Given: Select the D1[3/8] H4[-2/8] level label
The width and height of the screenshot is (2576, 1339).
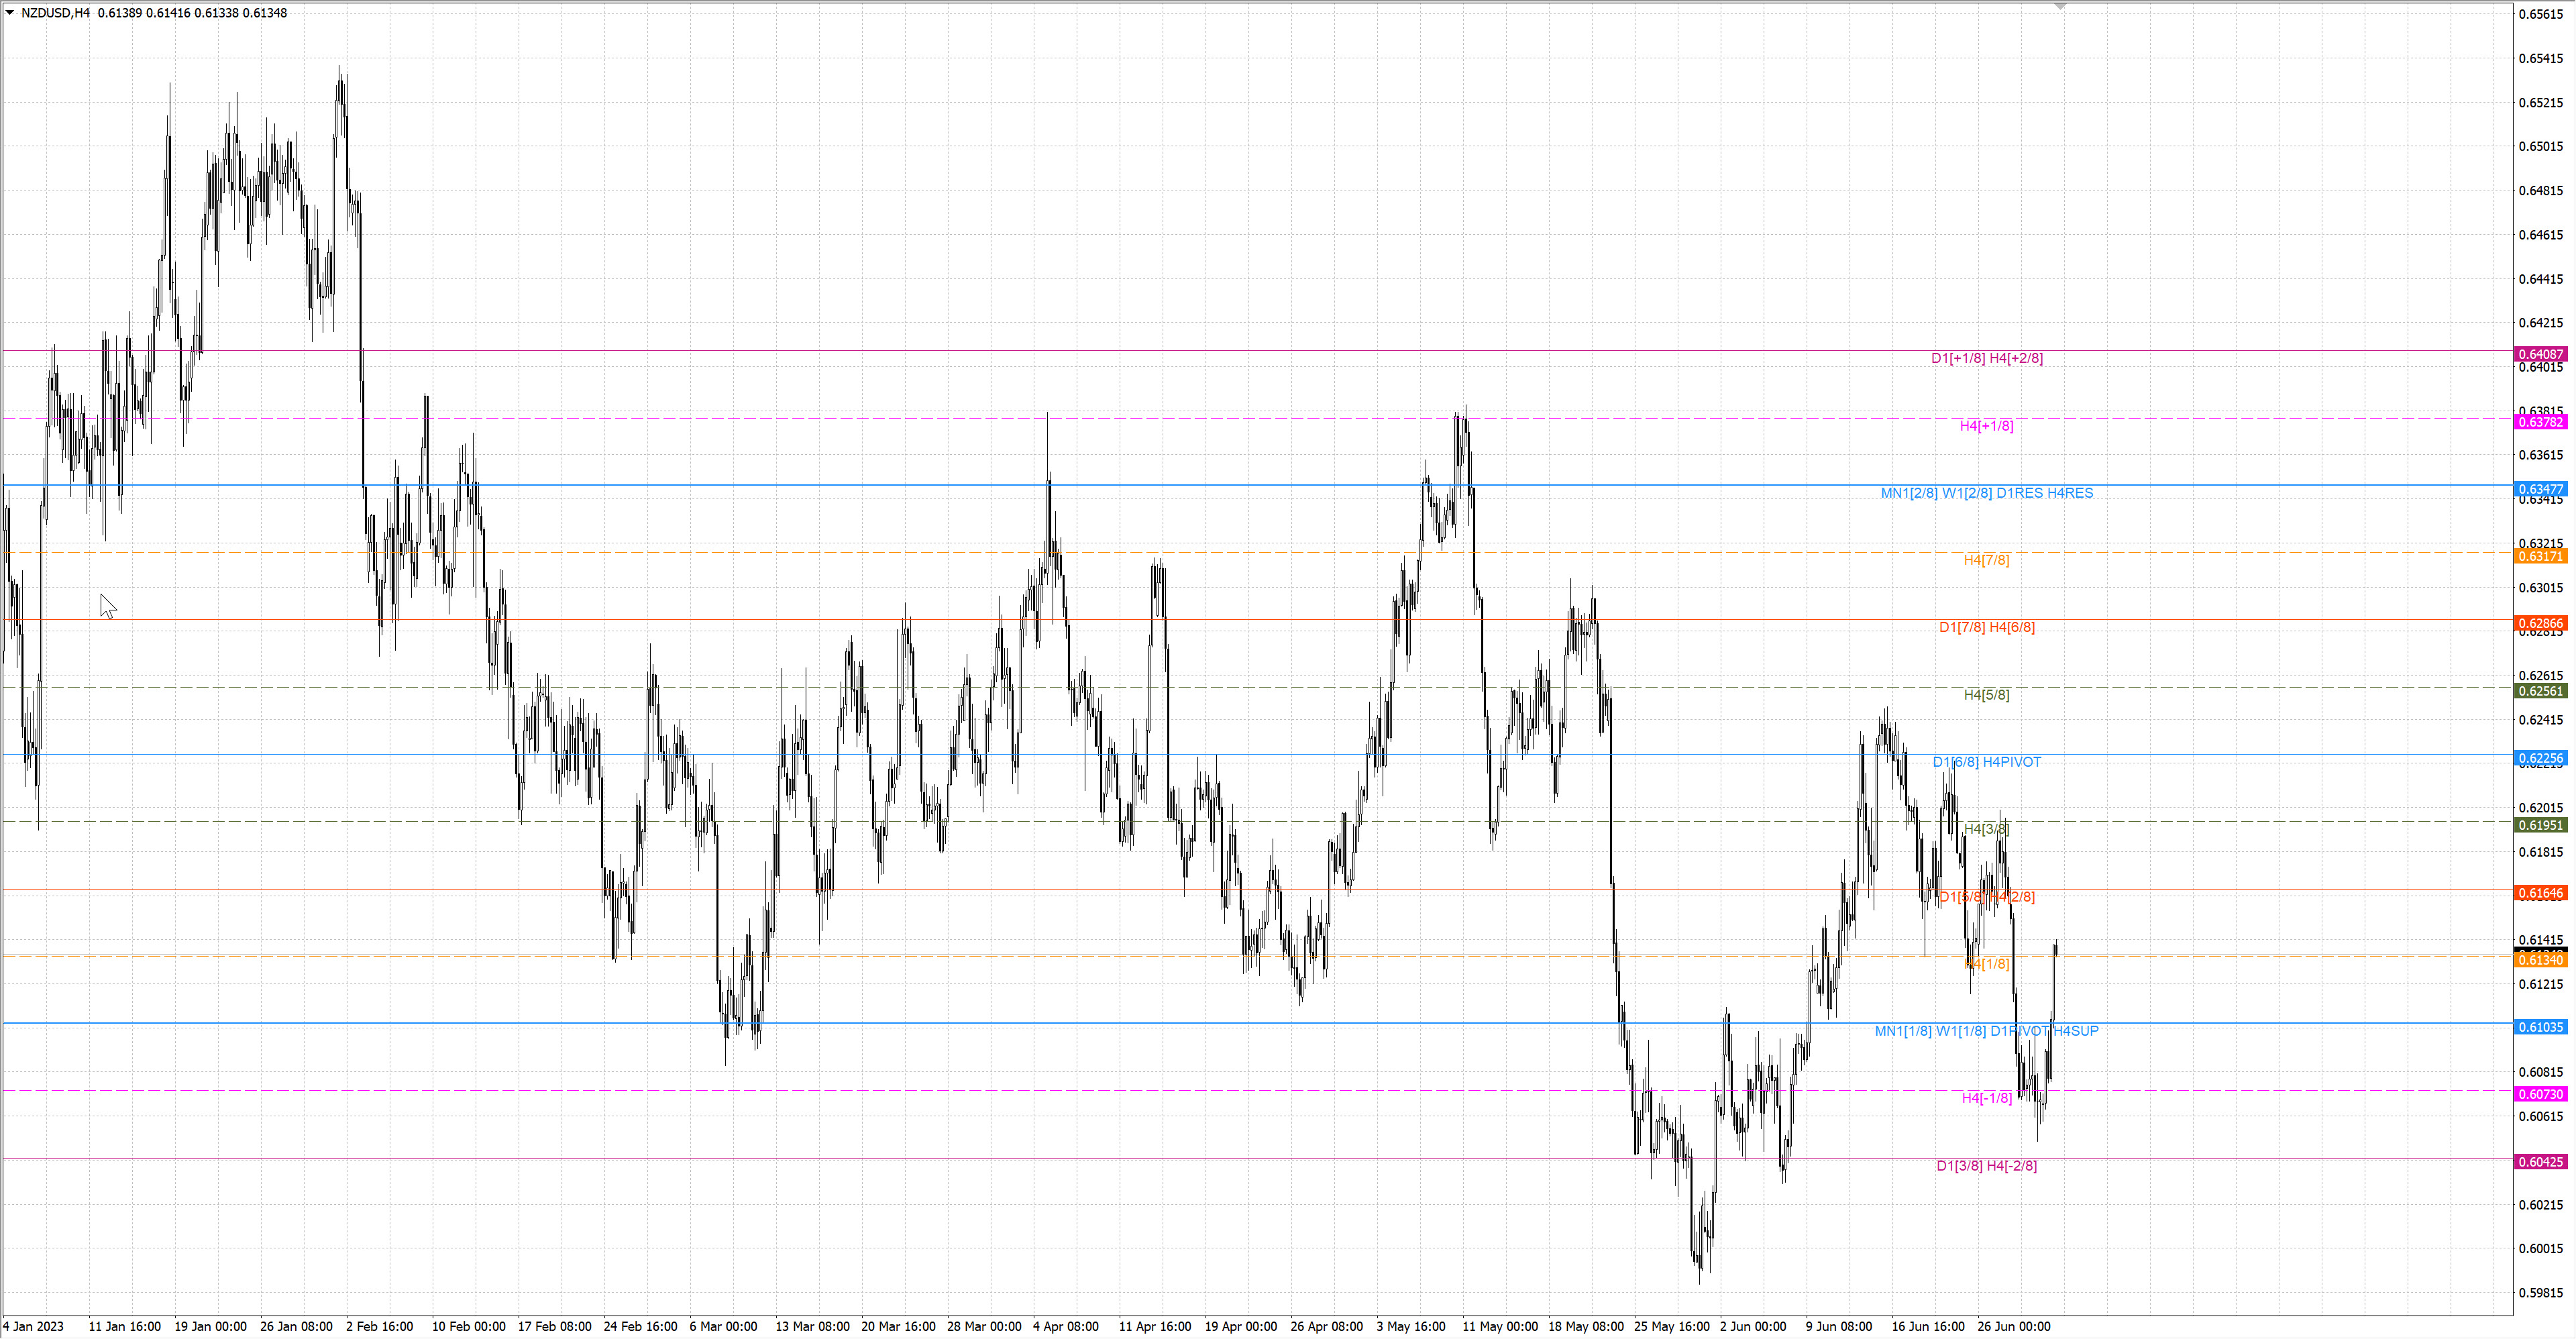Looking at the screenshot, I should (1987, 1166).
